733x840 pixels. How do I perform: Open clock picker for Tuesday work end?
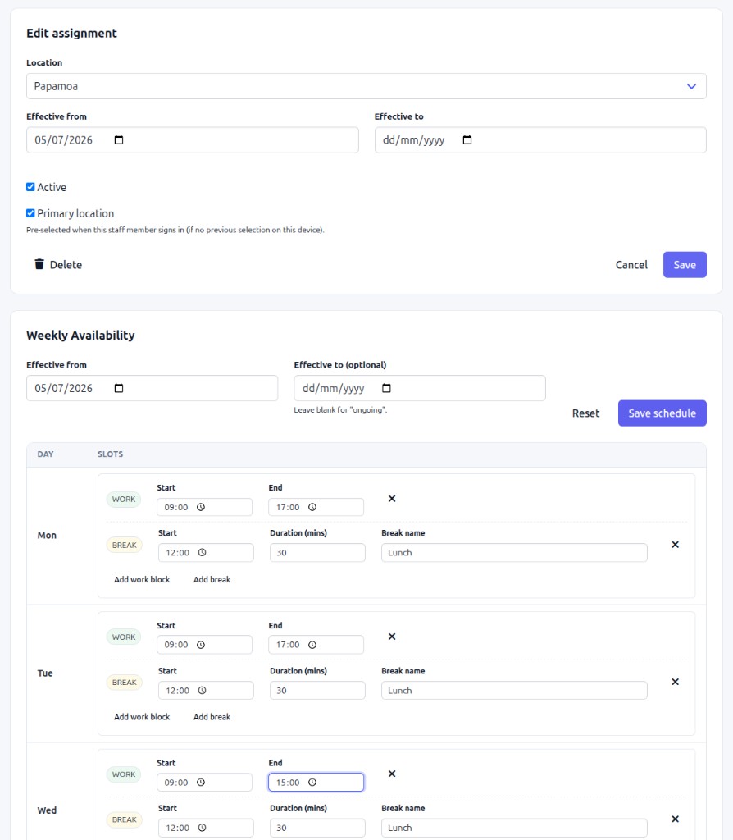point(312,645)
